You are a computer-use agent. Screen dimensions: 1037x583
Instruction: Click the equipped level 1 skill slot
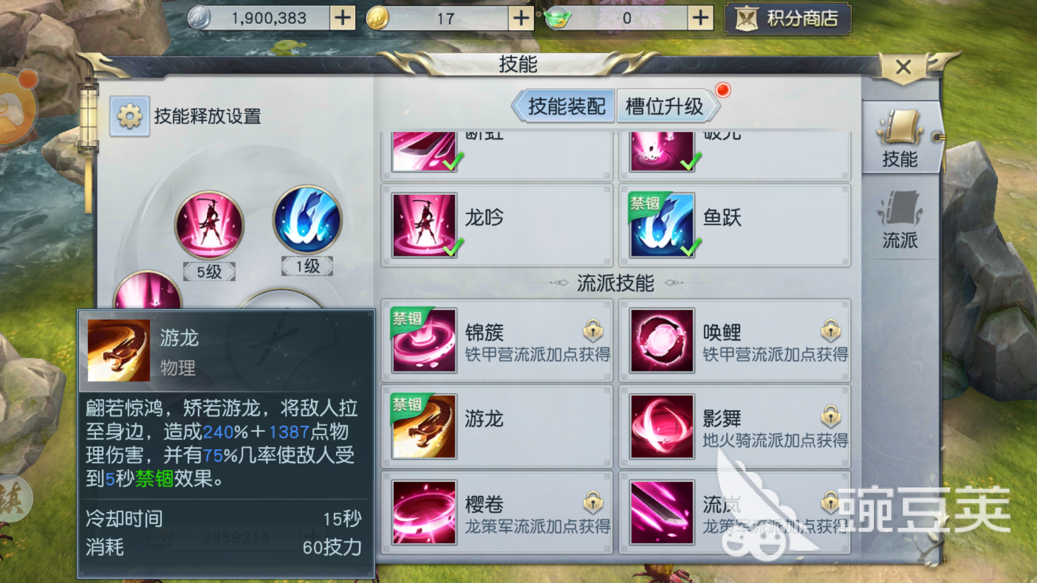(x=308, y=220)
